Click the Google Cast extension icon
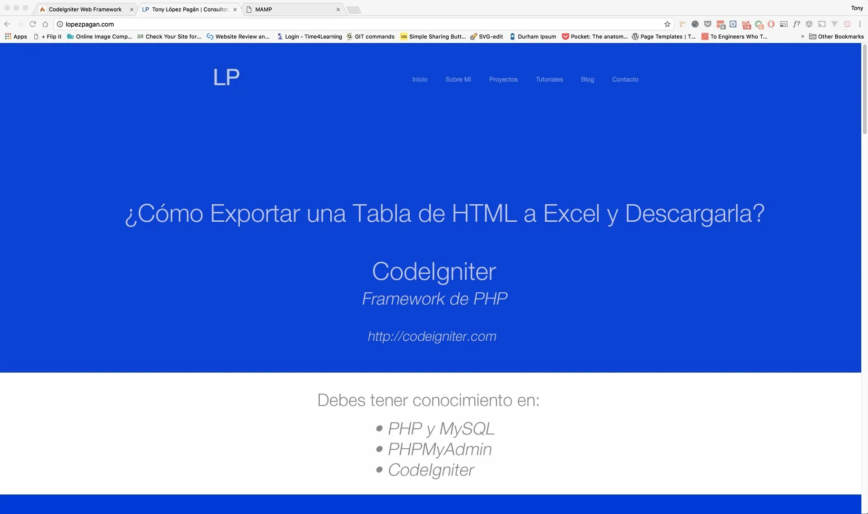Image resolution: width=868 pixels, height=514 pixels. click(822, 24)
